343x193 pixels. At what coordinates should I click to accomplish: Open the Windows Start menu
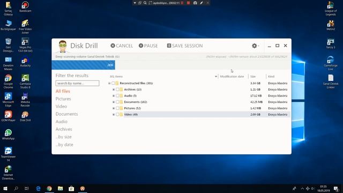[5, 188]
